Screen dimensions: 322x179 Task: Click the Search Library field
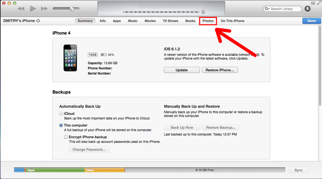coord(282,9)
